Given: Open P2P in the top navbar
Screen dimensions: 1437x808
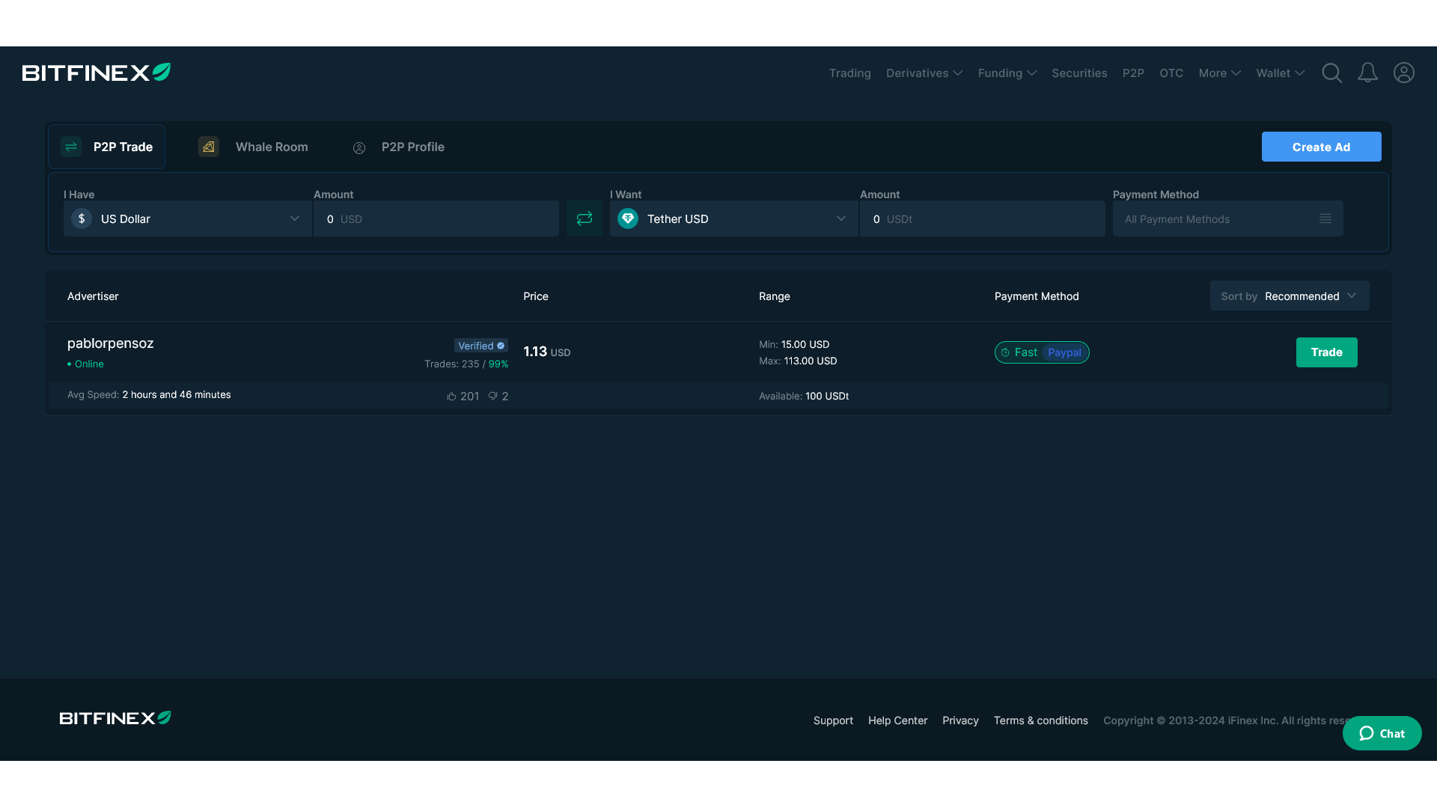Looking at the screenshot, I should [x=1133, y=73].
